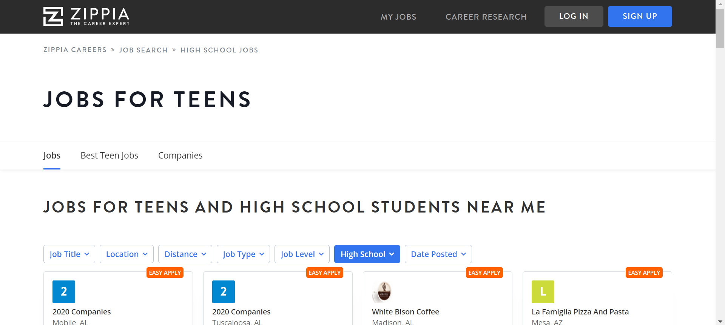Click Easy Apply badge on White Bison Coffee card
The height and width of the screenshot is (325, 725).
tap(484, 273)
